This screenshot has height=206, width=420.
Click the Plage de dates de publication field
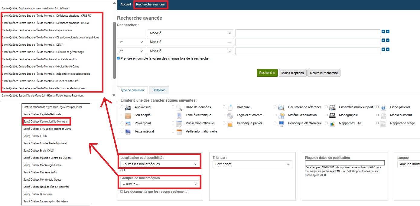[345, 163]
